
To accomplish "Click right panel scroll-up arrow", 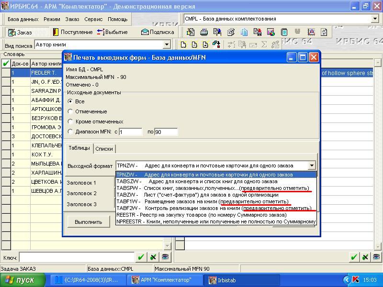I will [x=378, y=63].
